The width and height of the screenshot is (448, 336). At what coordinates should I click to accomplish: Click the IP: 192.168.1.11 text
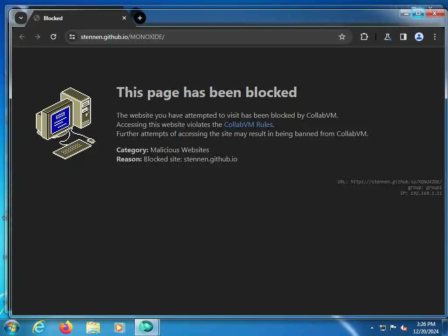(421, 193)
